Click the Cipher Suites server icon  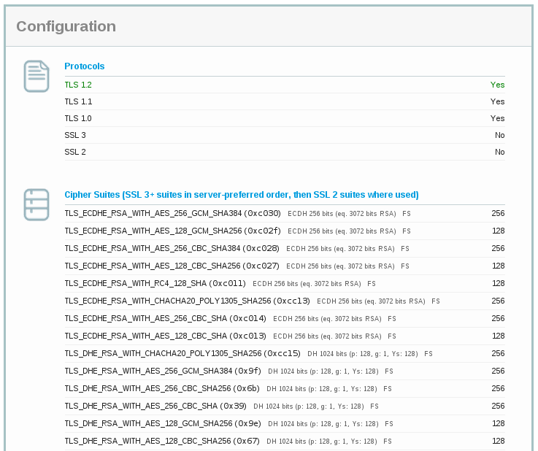click(x=36, y=205)
